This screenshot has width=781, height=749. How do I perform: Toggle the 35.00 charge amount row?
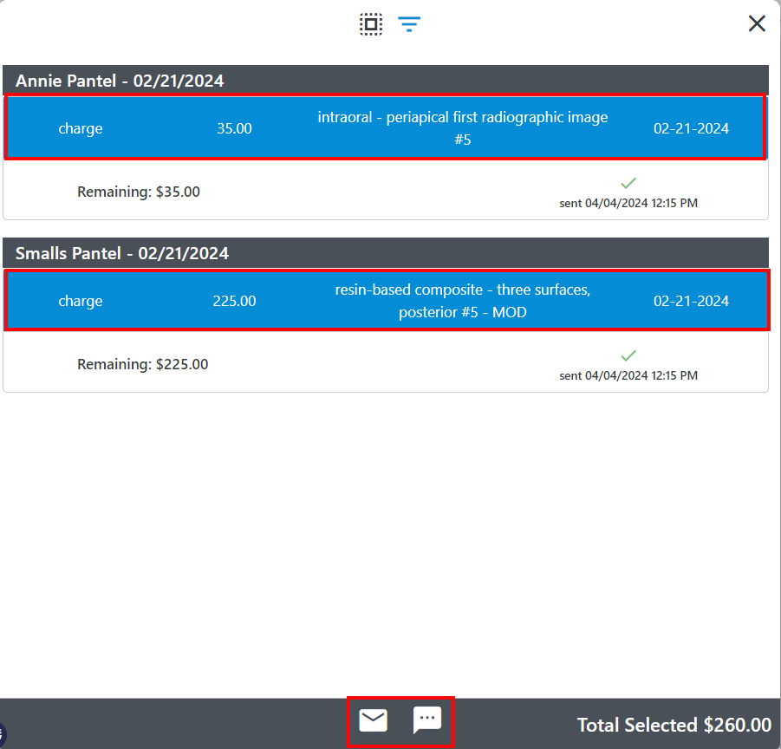[234, 128]
